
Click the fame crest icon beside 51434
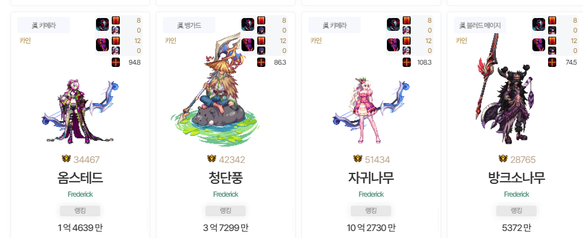[358, 159]
